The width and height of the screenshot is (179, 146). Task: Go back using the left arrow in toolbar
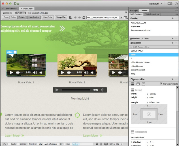(x=75, y=18)
